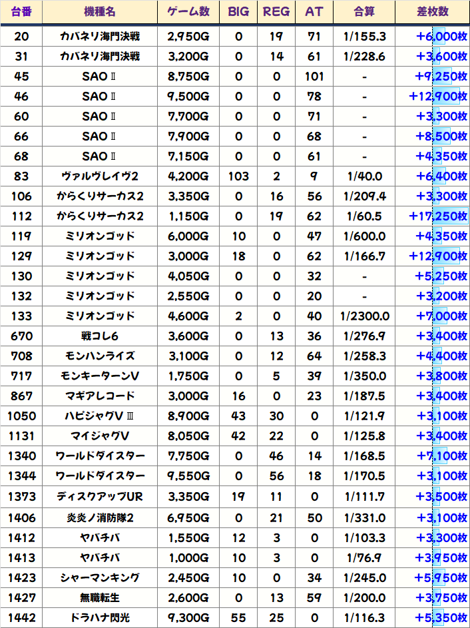Click the 1/2300.0 combined rate
470x628 pixels.
[x=364, y=316]
